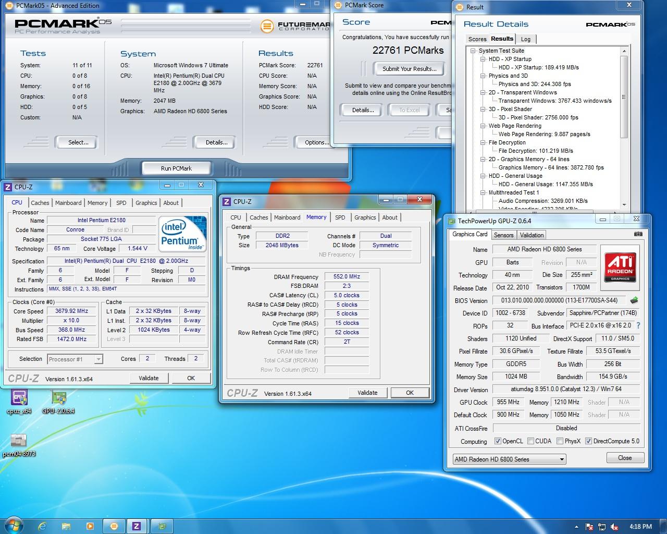Open the Sensors tab in GPU-Z
The width and height of the screenshot is (667, 534).
[x=503, y=235]
